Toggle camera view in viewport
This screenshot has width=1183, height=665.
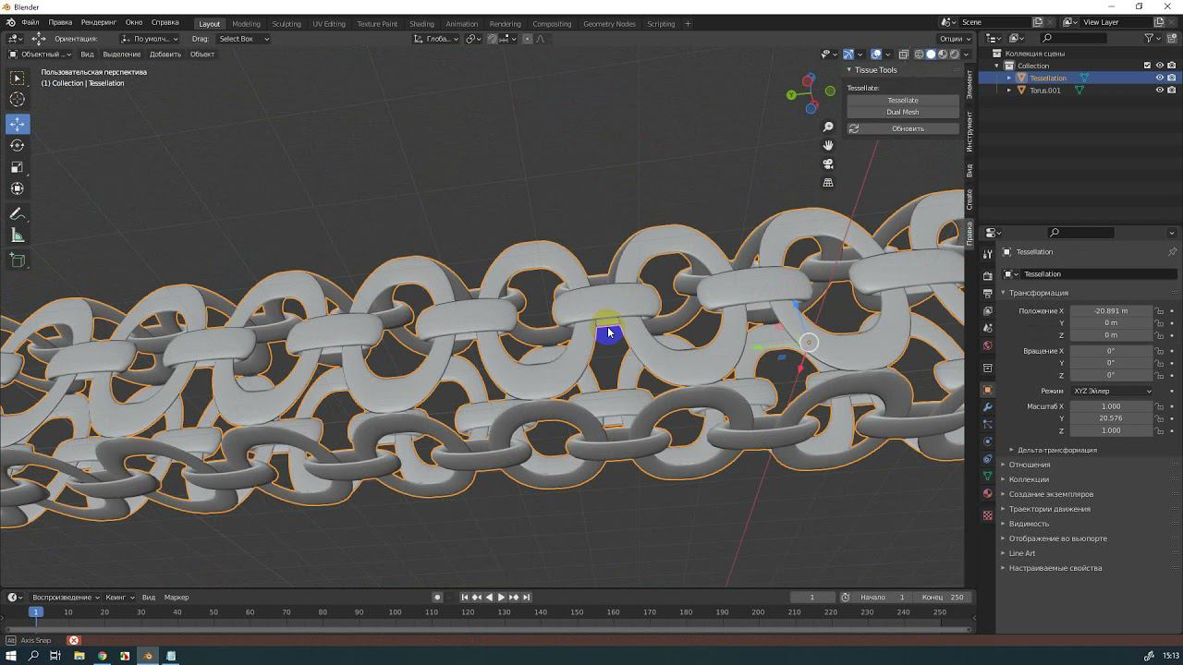click(x=828, y=164)
